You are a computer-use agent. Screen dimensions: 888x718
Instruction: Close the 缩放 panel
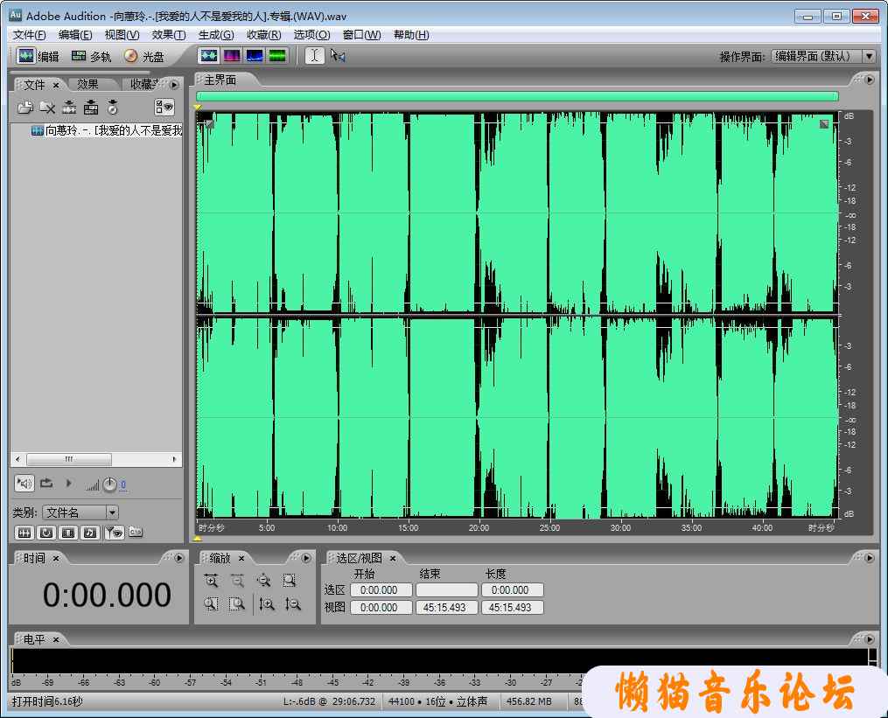click(x=241, y=558)
